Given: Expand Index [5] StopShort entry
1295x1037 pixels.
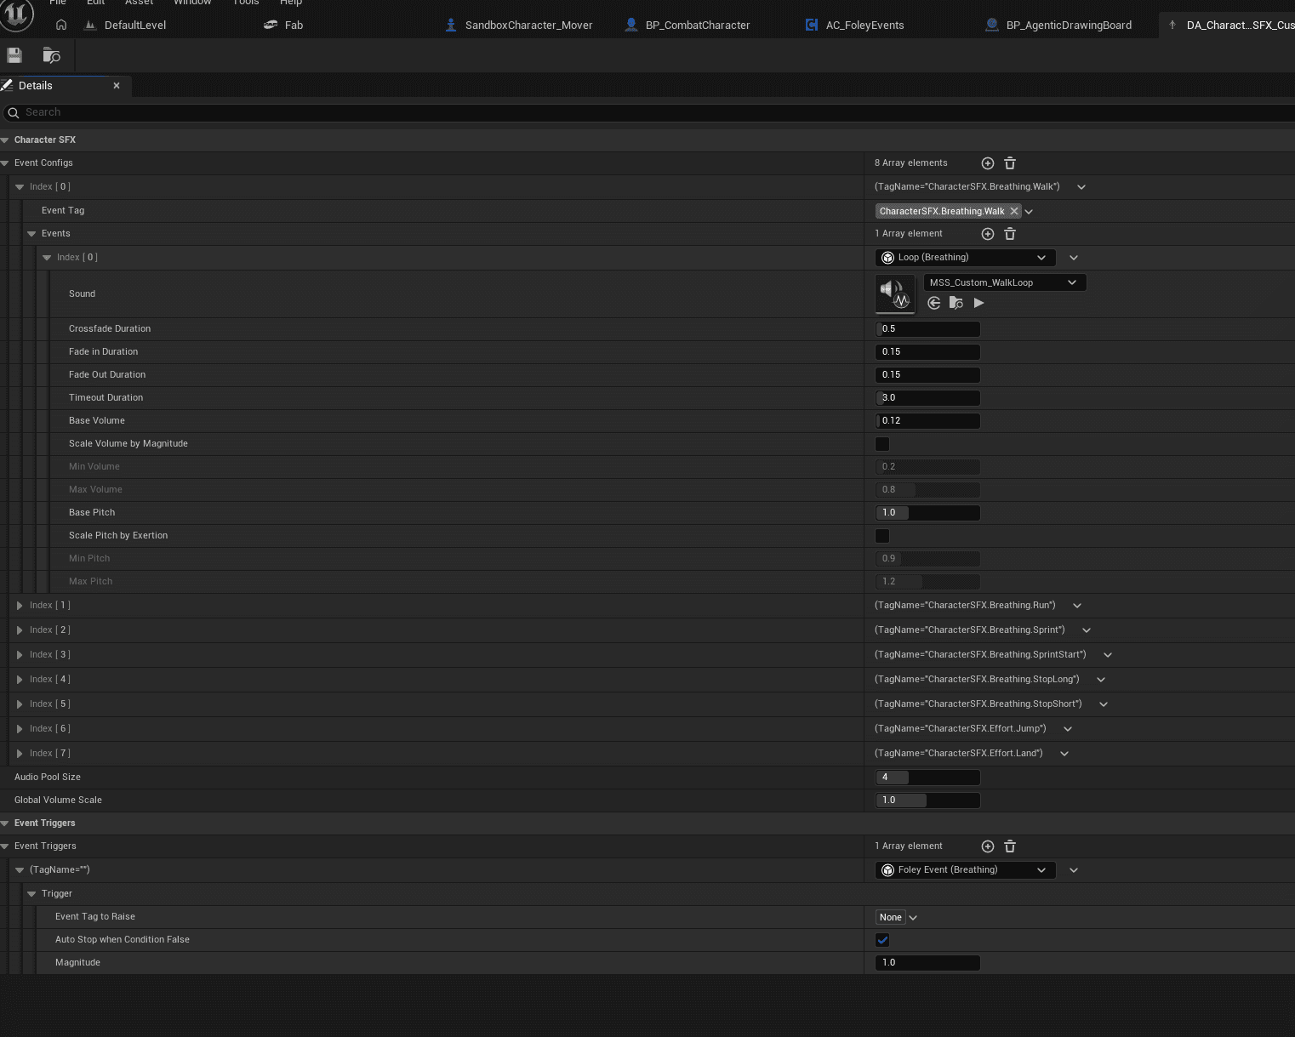Looking at the screenshot, I should click(x=20, y=704).
